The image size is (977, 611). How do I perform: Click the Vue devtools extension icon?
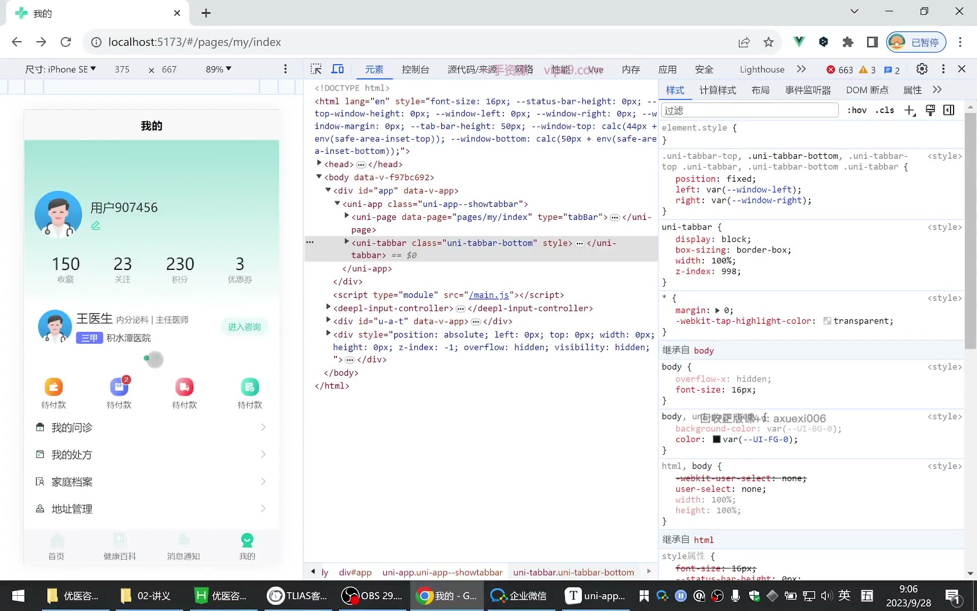[799, 42]
